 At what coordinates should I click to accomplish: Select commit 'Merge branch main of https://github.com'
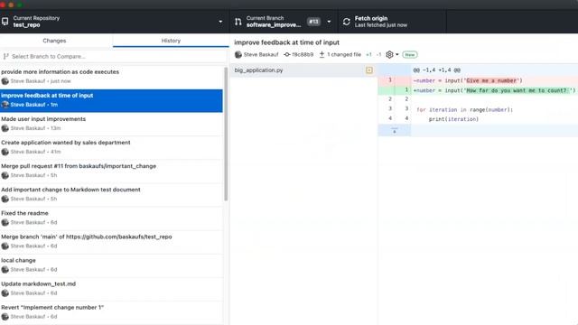[x=111, y=241]
